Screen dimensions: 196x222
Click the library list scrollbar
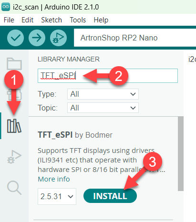(181, 153)
